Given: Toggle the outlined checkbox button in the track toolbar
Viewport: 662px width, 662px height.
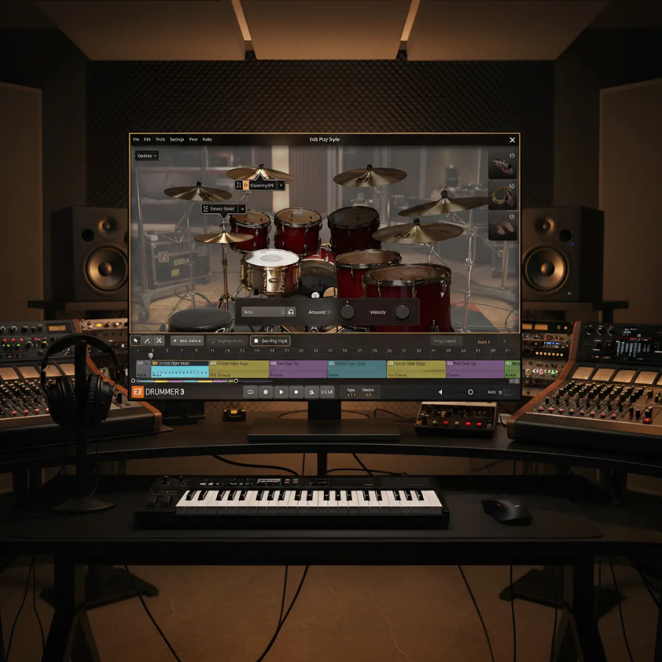Looking at the screenshot, I should tap(270, 341).
